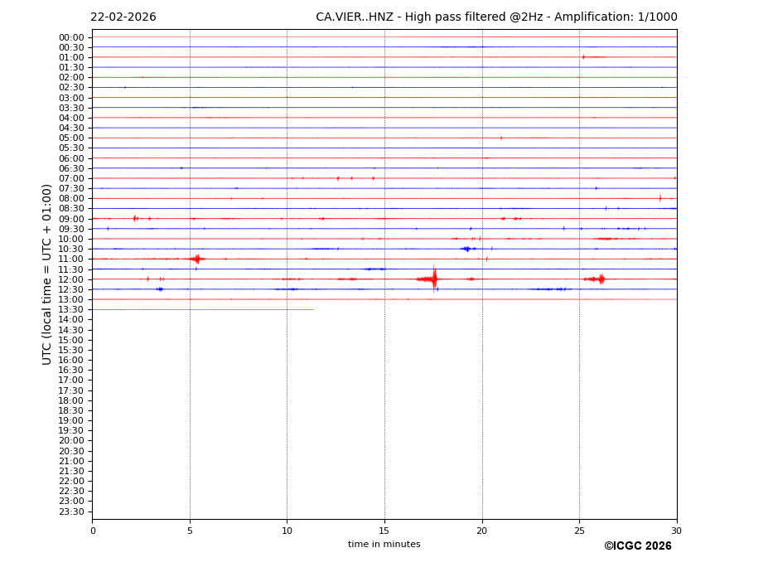
Task: Click the red spike on the 08:00 trace
Action: pyautogui.click(x=660, y=198)
